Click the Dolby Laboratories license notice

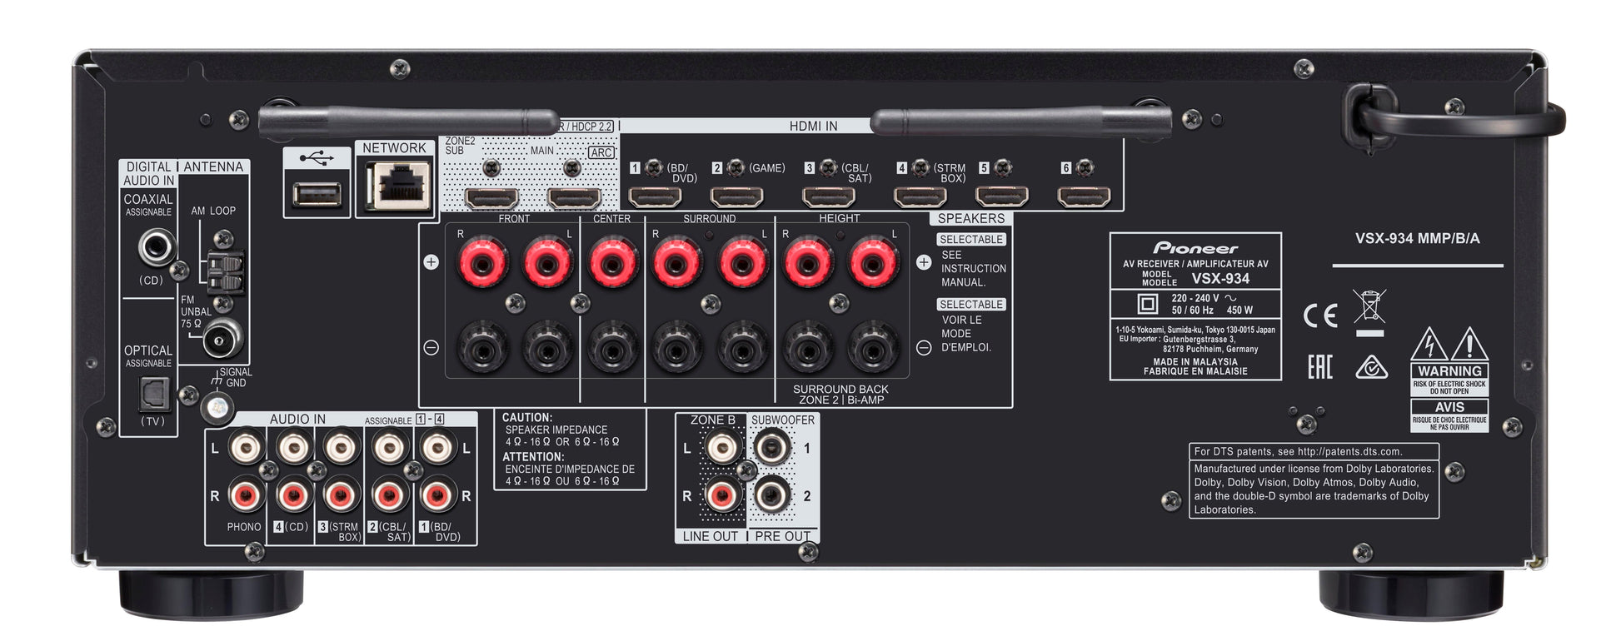tap(1314, 489)
